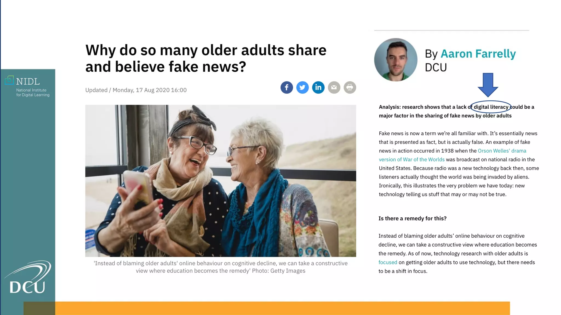Share the article on LinkedIn
Screen dimensions: 561x315
pos(318,87)
